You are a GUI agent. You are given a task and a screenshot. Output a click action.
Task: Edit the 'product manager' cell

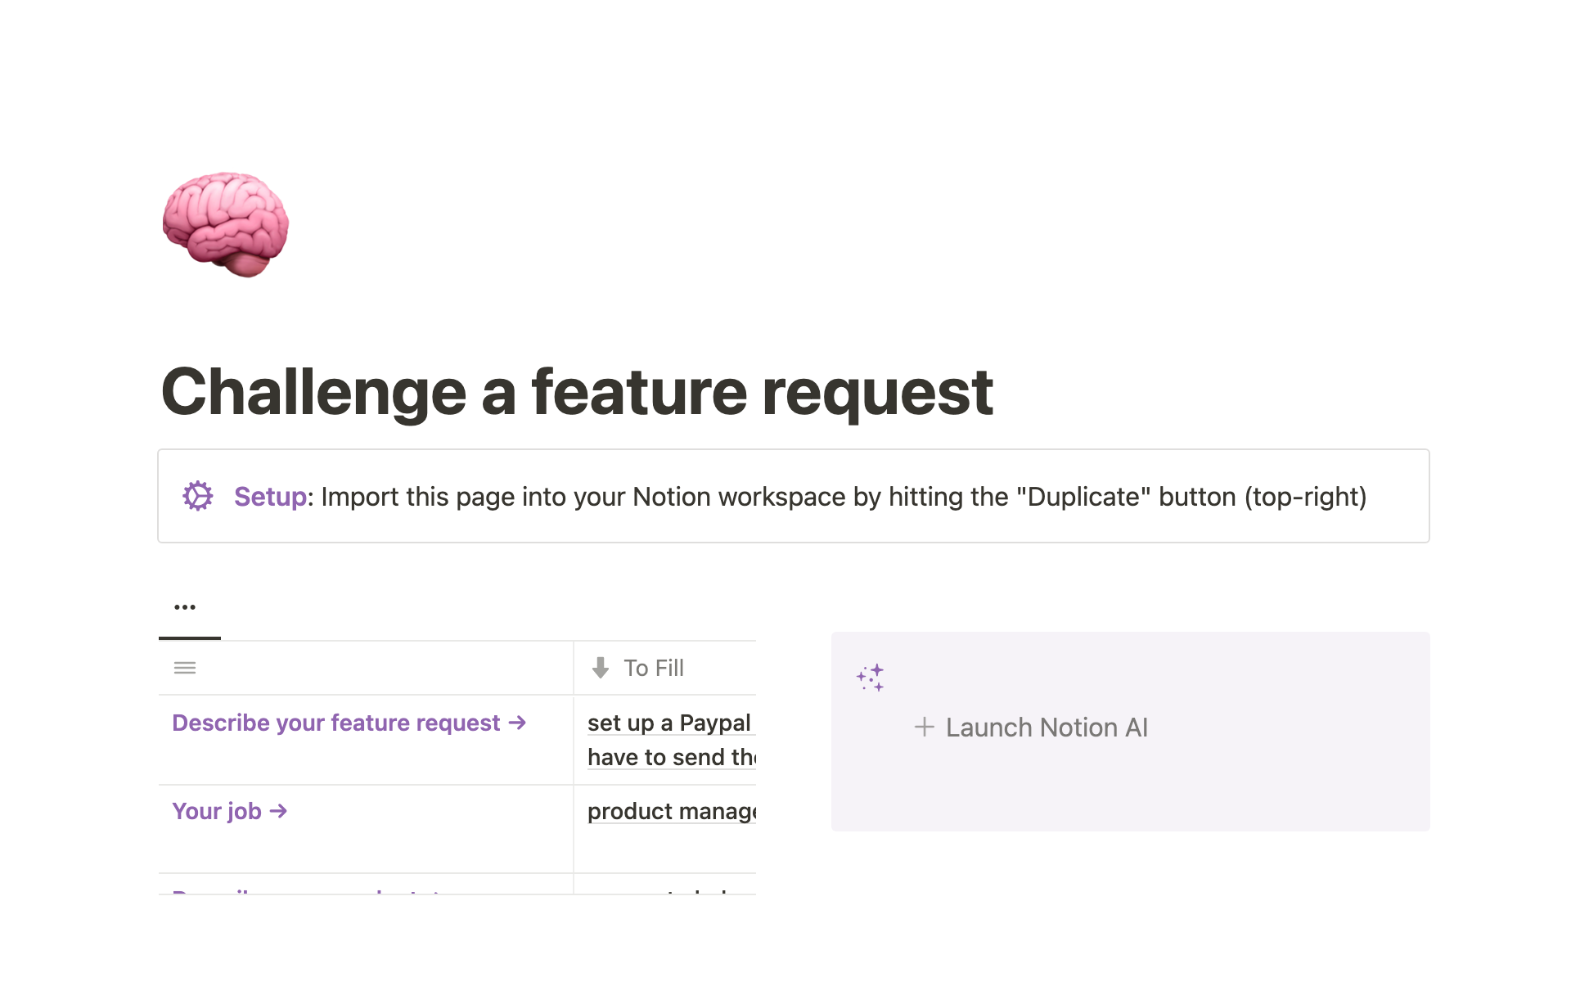click(671, 811)
